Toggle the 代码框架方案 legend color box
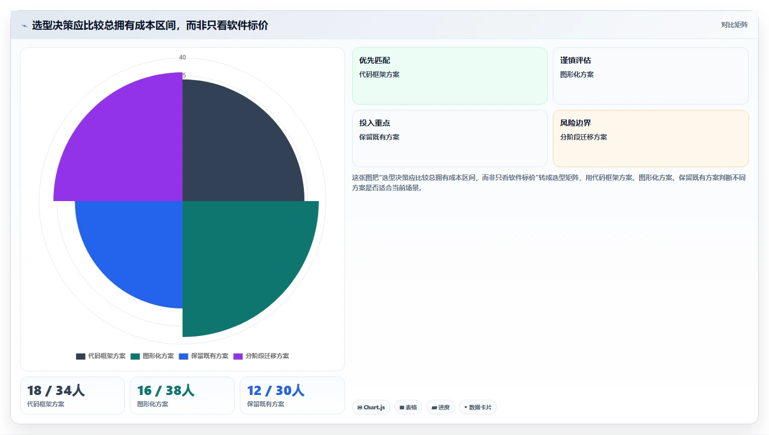This screenshot has width=769, height=435. (81, 356)
